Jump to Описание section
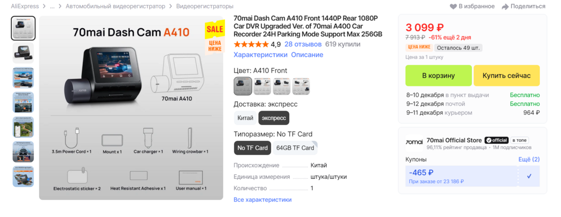This screenshot has width=561, height=217. tap(307, 55)
